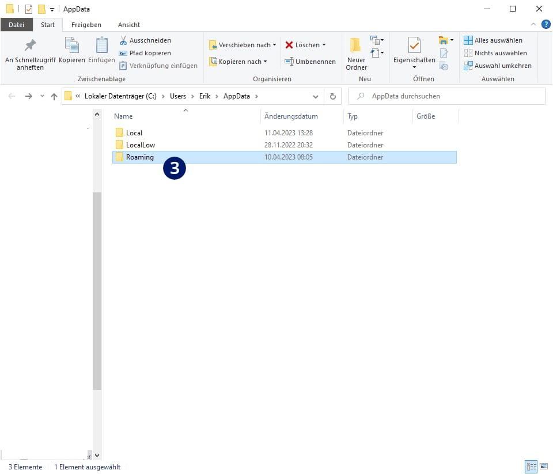Open Windows Explorer help question mark
Viewport: 553px width, 474px height.
coord(546,24)
